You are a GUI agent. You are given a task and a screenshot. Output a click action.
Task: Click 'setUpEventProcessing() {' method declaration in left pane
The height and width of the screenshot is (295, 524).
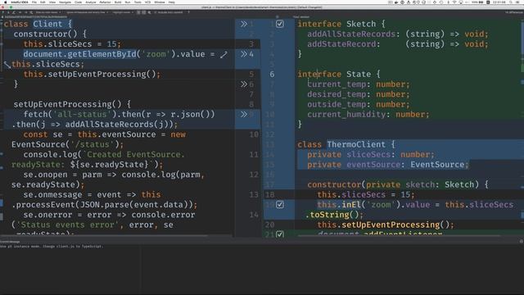(72, 104)
